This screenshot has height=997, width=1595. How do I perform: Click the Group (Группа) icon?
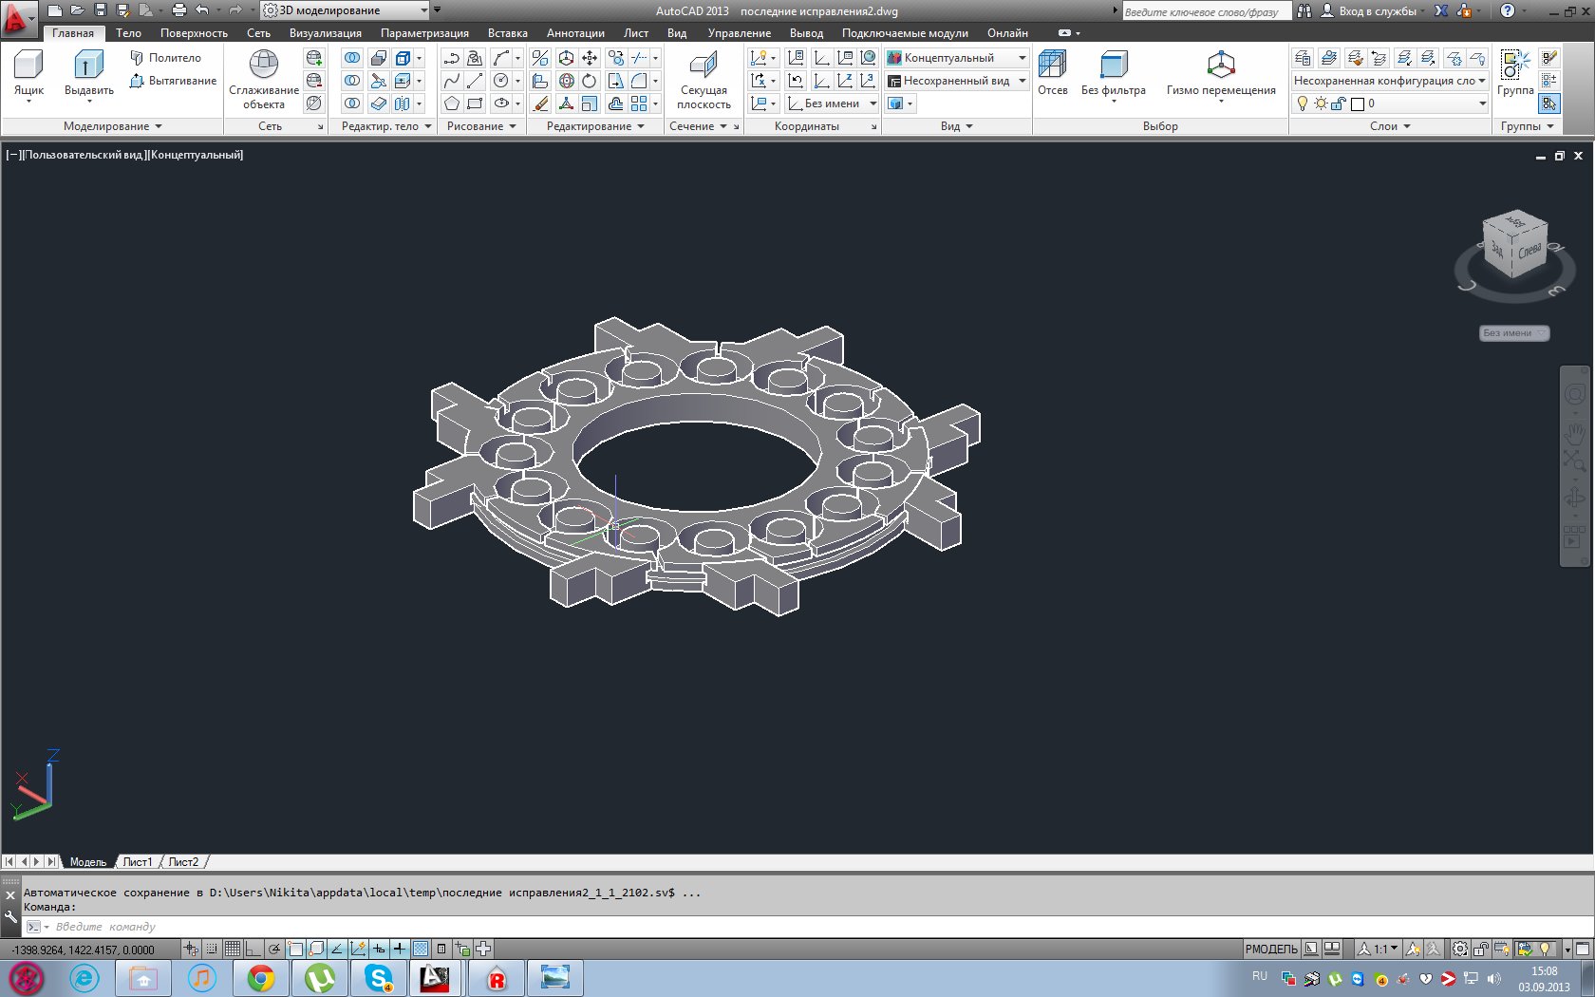click(1514, 66)
